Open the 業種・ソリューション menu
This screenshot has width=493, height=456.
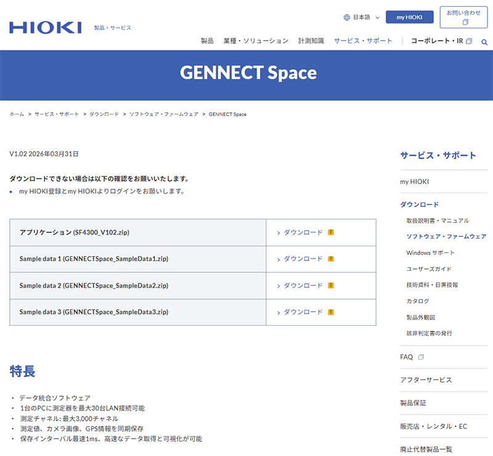click(256, 41)
